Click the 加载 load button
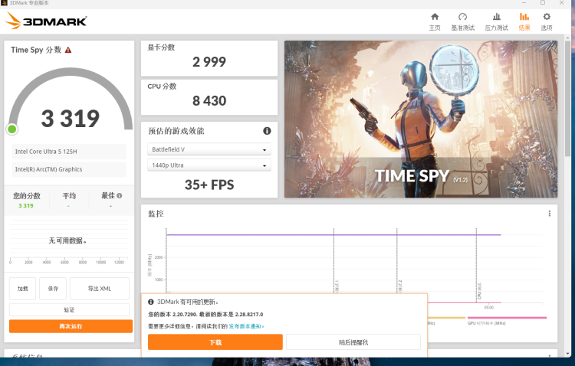This screenshot has width=575, height=366. point(23,289)
